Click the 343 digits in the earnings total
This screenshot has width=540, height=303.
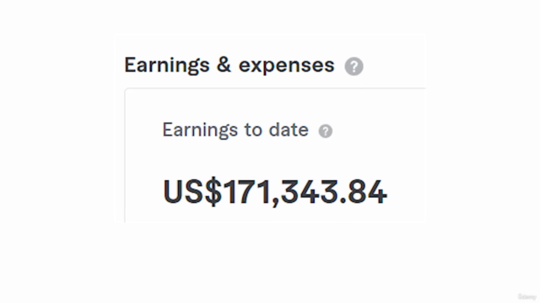(310, 192)
